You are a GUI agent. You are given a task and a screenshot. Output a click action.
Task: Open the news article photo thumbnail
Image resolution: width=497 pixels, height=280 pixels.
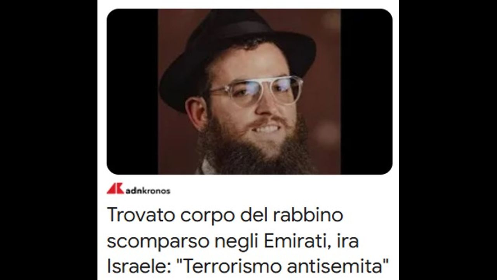pyautogui.click(x=249, y=91)
